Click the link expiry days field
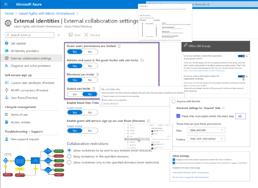258x188 pixels. click(x=241, y=116)
